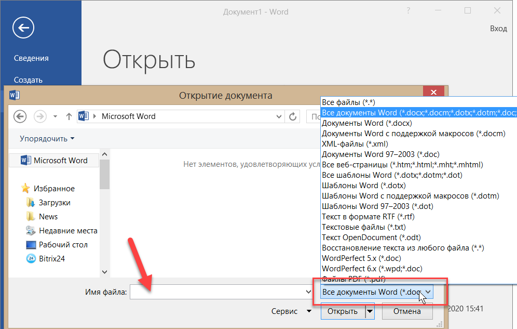Click the dialog resize grip corner
Viewport: 517px width, 329px height.
(x=440, y=324)
